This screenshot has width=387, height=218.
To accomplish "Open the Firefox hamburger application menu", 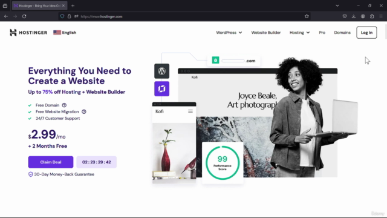I will [381, 16].
